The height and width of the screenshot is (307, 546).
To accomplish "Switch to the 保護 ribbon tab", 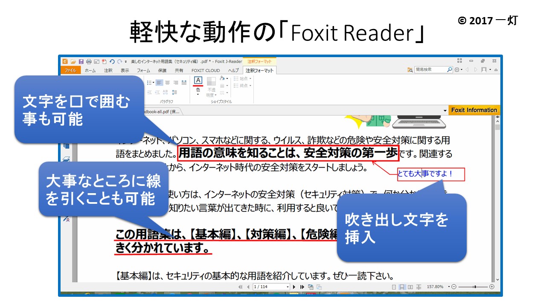I will point(163,70).
